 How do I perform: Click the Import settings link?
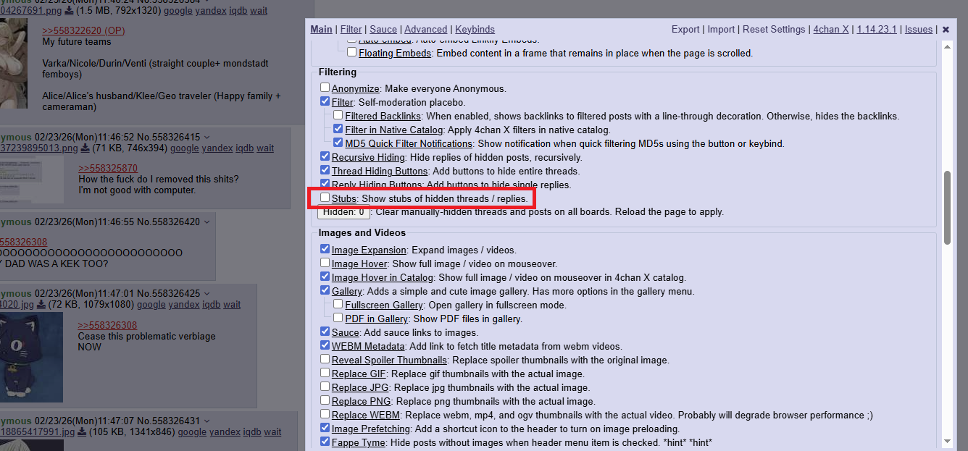tap(721, 30)
